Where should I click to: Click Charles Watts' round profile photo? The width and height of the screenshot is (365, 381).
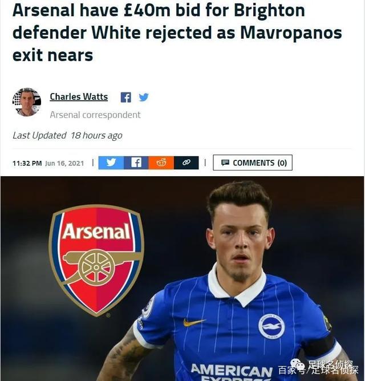(27, 102)
